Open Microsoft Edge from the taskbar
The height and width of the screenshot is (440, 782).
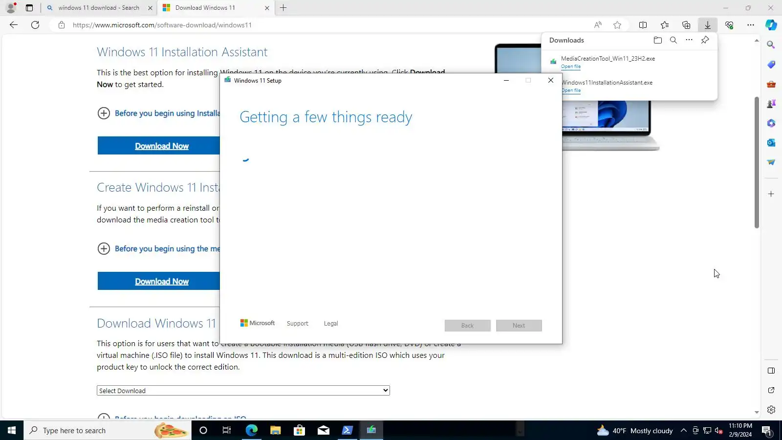pyautogui.click(x=251, y=430)
